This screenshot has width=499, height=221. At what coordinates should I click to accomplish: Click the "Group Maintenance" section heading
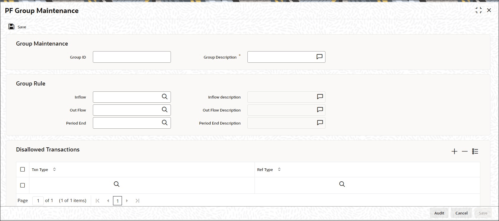pos(42,43)
